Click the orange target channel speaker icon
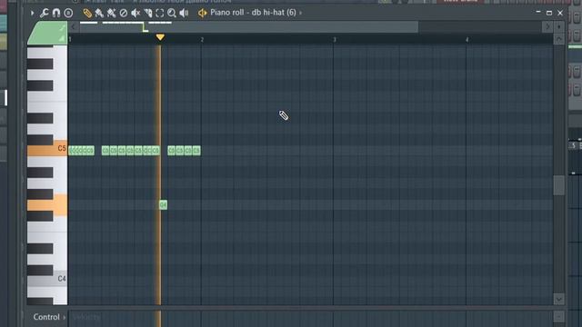The height and width of the screenshot is (327, 582). [202, 13]
